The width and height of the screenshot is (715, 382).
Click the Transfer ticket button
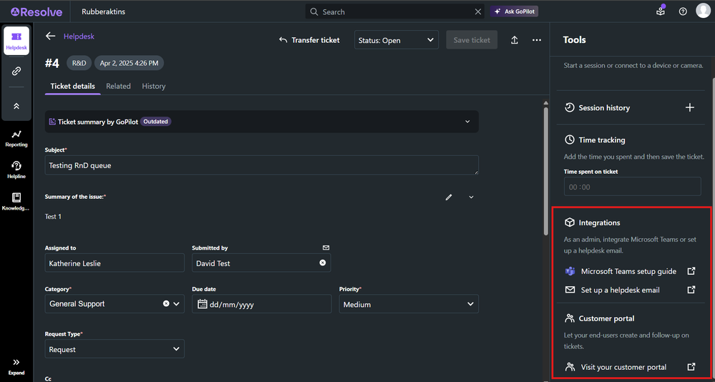tap(308, 40)
